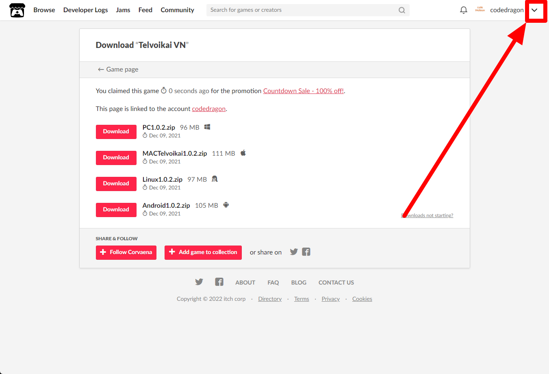This screenshot has height=374, width=549.
Task: Click the Linux1.0.2.zip file name
Action: pyautogui.click(x=163, y=180)
